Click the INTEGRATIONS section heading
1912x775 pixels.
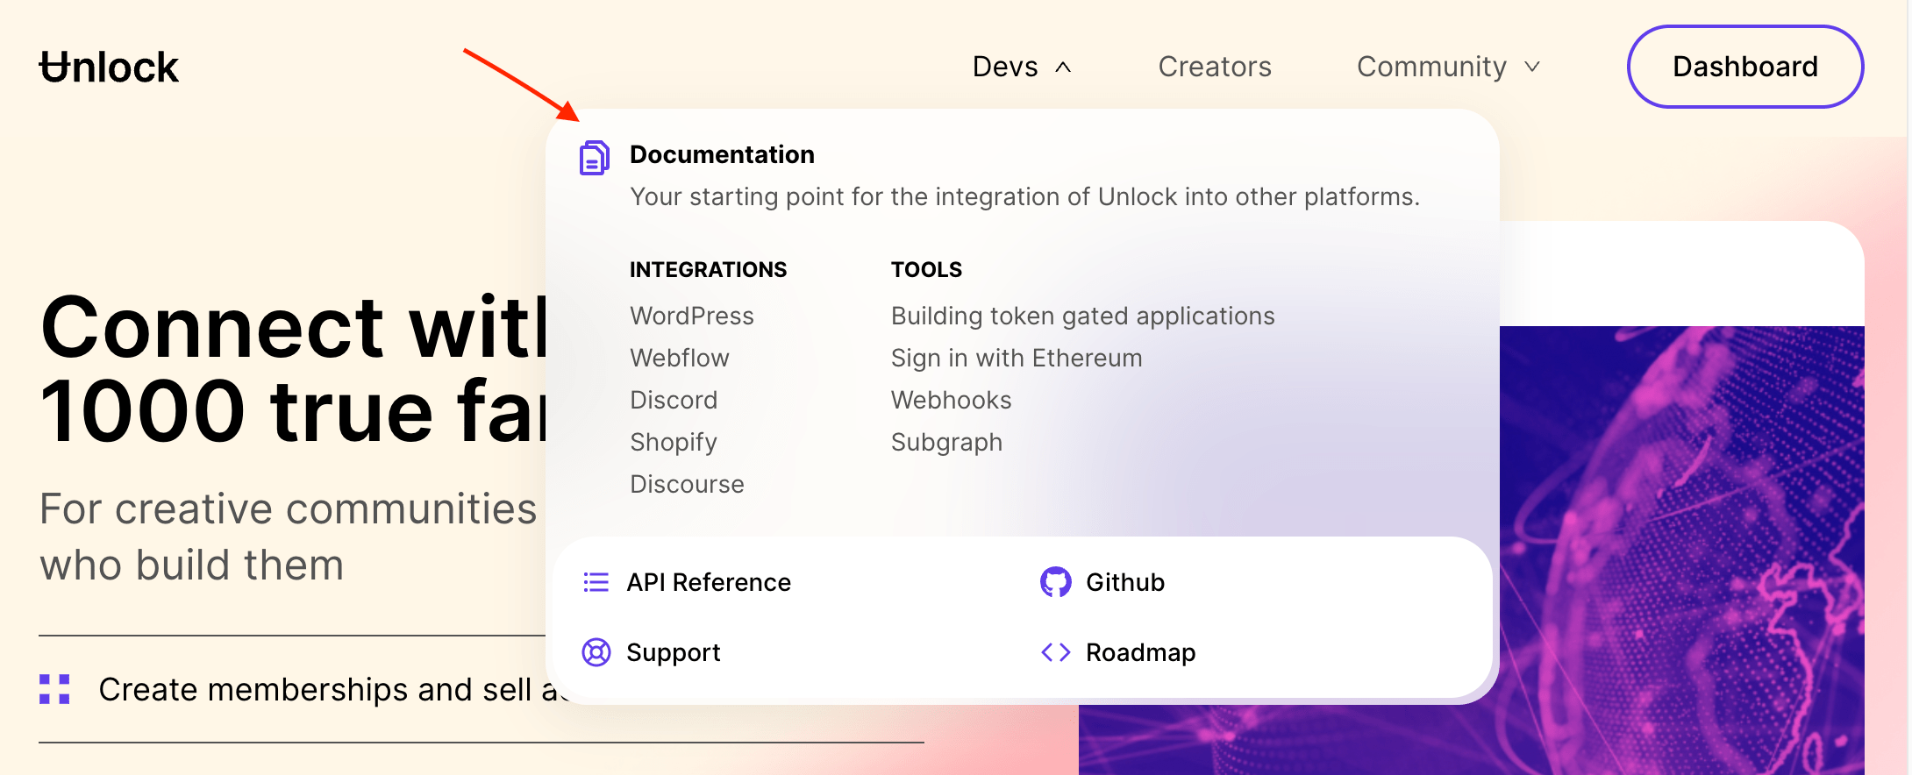point(708,269)
